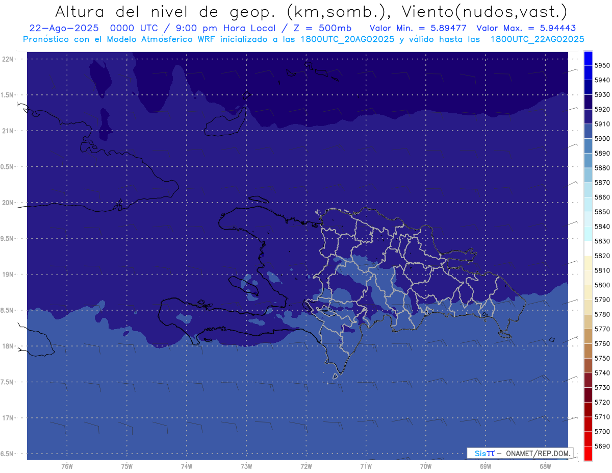Click the 'SisTT - ONAMET/REP.DOM.' credit label
The width and height of the screenshot is (612, 473).
520,453
